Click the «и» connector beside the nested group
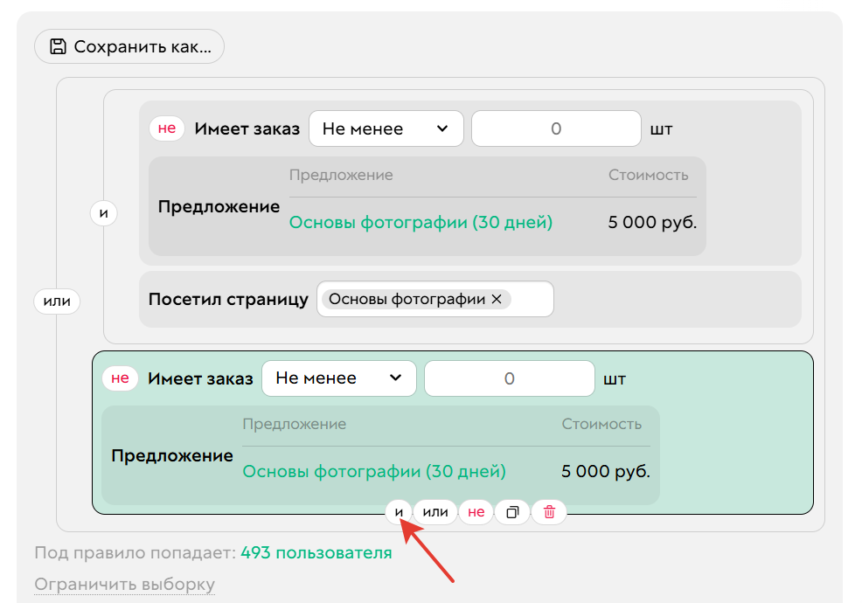The height and width of the screenshot is (603, 862). [x=103, y=212]
